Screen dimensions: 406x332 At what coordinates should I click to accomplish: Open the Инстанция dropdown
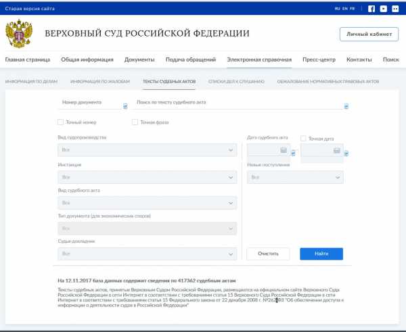coord(147,177)
